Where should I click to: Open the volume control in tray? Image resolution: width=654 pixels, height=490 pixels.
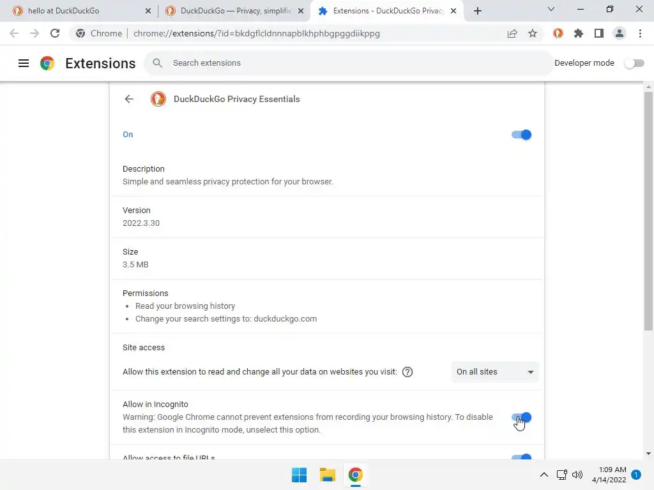coord(577,475)
